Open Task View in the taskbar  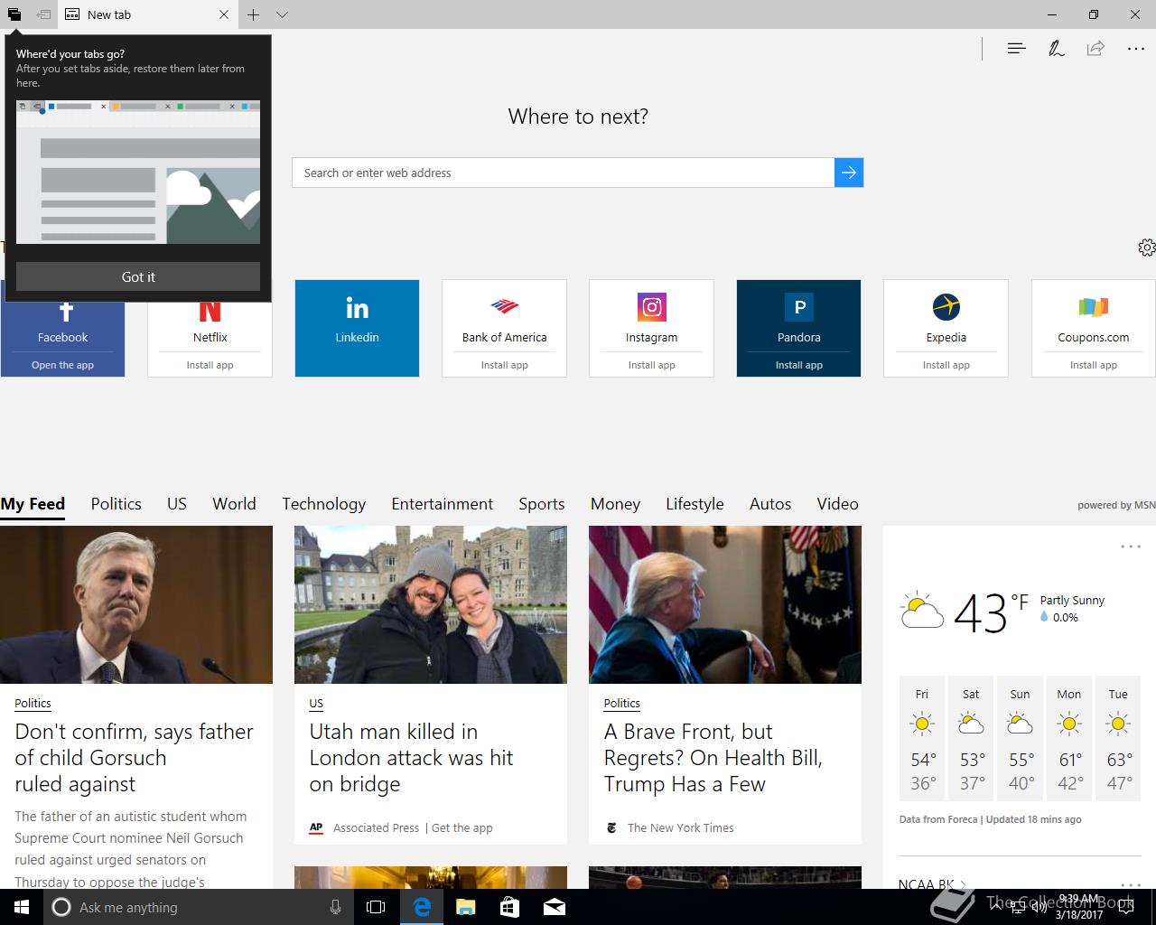(376, 907)
